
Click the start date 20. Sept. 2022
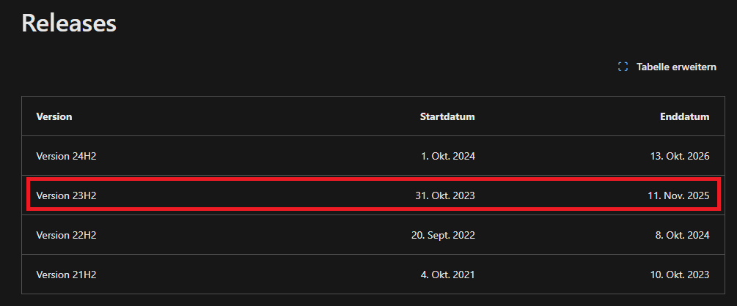(443, 235)
